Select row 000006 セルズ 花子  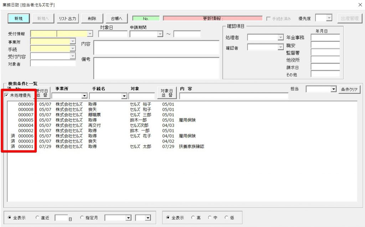point(182,136)
